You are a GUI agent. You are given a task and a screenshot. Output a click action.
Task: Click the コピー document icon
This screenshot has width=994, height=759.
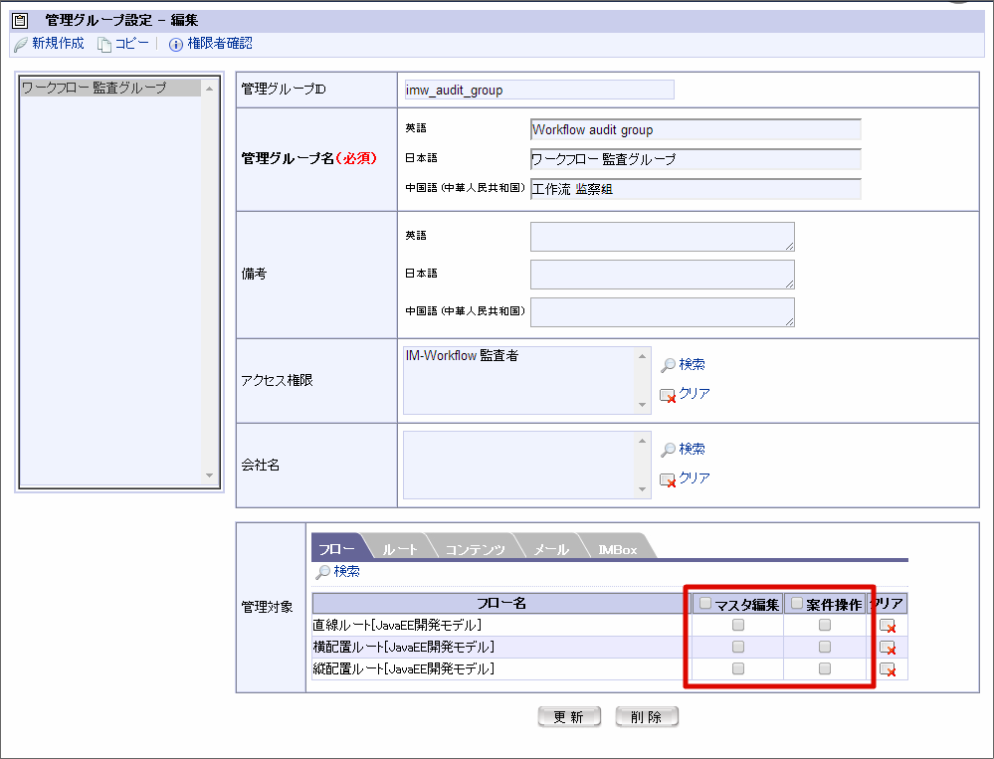click(x=103, y=45)
